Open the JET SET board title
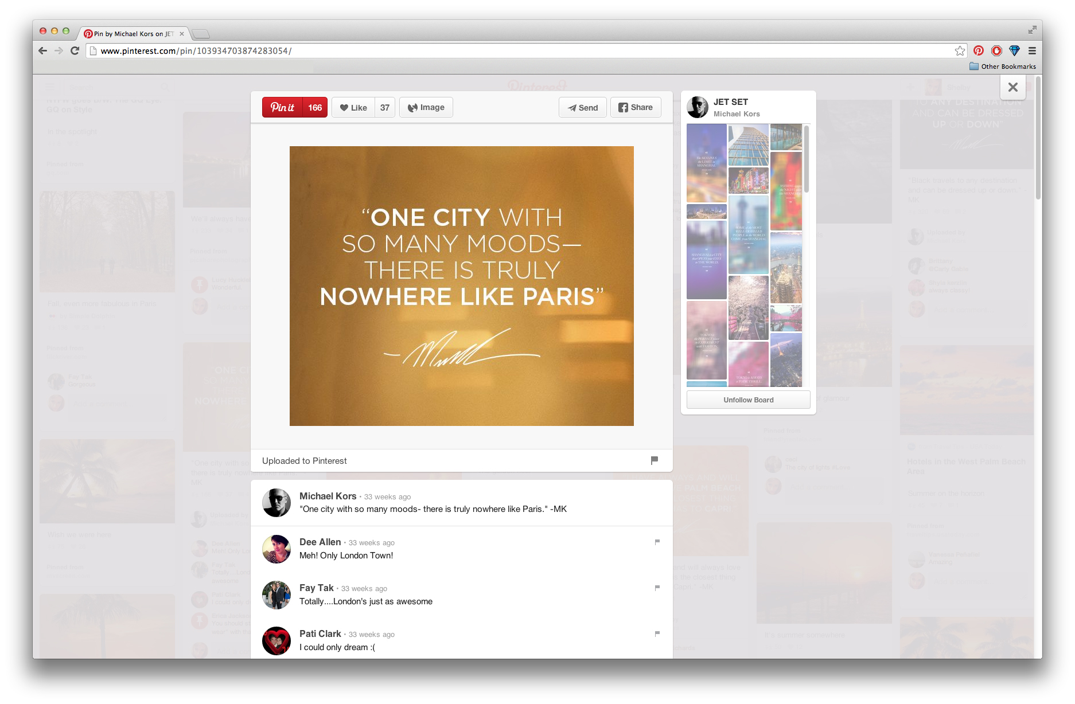The width and height of the screenshot is (1075, 704). [731, 102]
